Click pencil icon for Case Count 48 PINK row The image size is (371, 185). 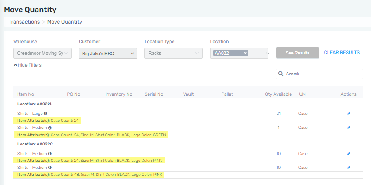tap(349, 168)
